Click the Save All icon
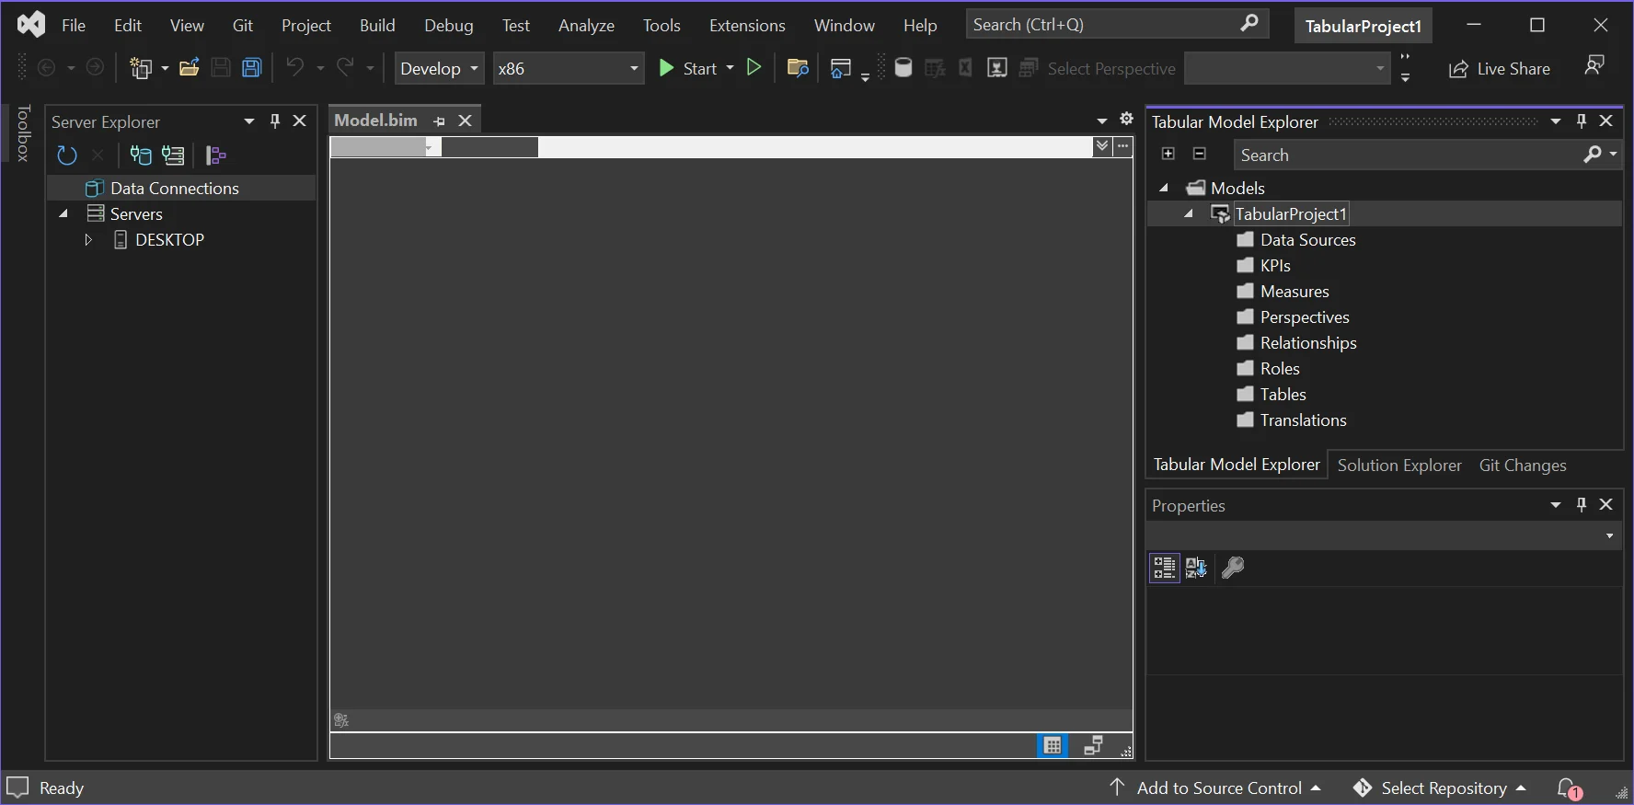Image resolution: width=1634 pixels, height=805 pixels. (x=251, y=68)
